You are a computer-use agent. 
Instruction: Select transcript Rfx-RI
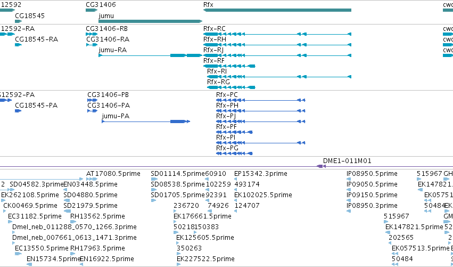pos(279,77)
